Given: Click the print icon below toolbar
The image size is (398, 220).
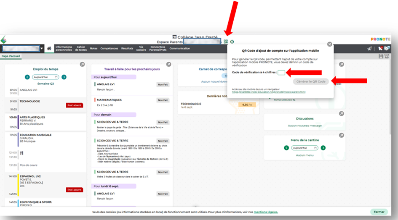Looking at the screenshot, I should (387, 56).
